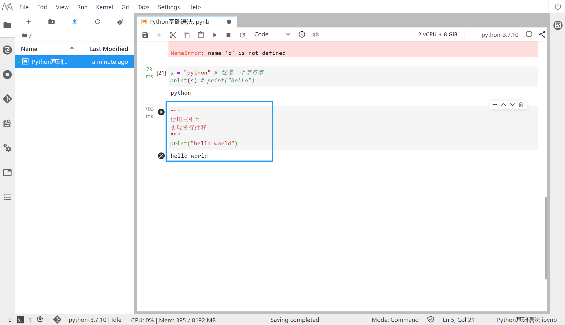Add cell below with the floating plus button

(495, 105)
